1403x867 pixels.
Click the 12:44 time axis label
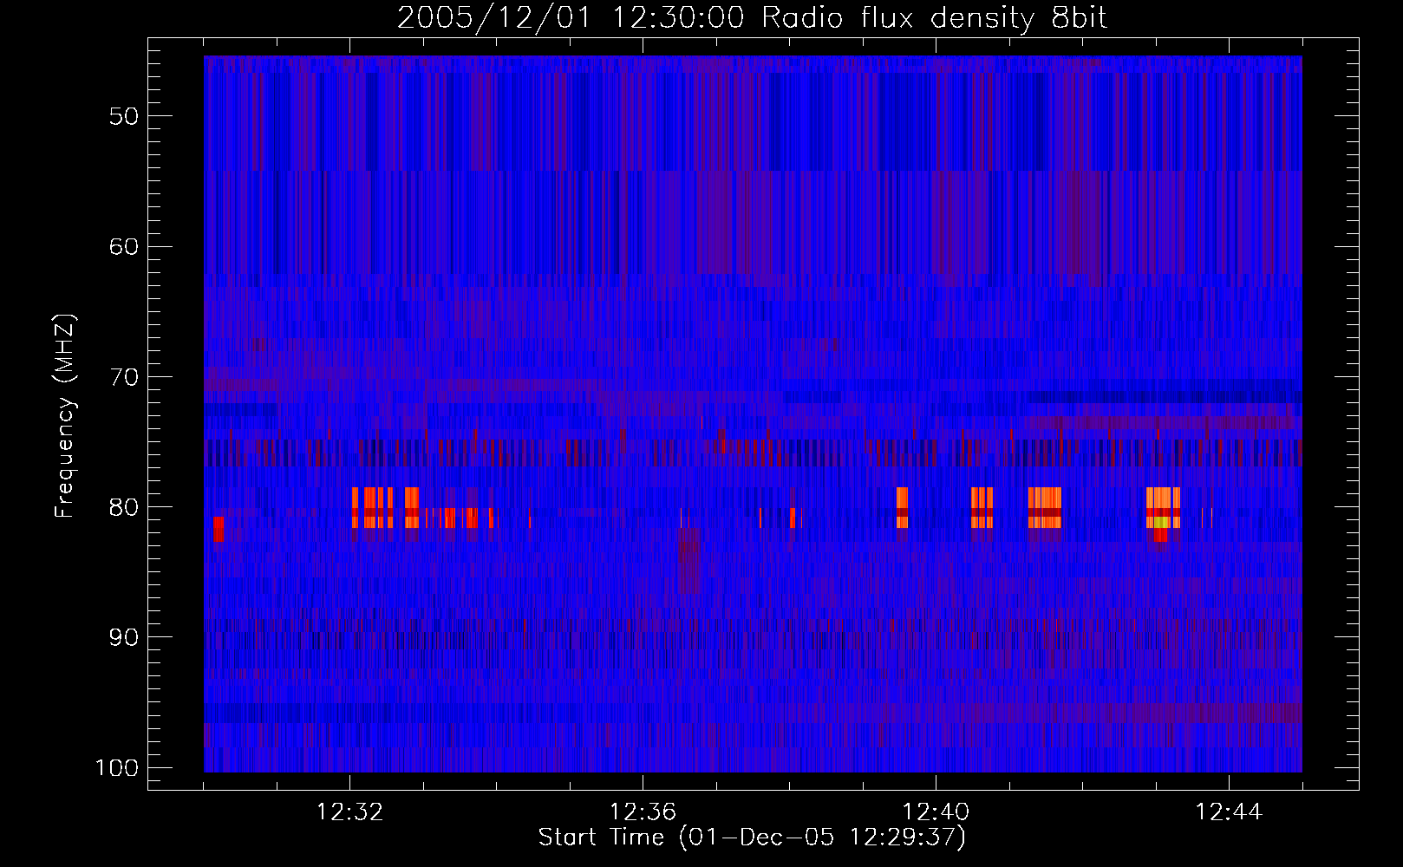pyautogui.click(x=1229, y=812)
